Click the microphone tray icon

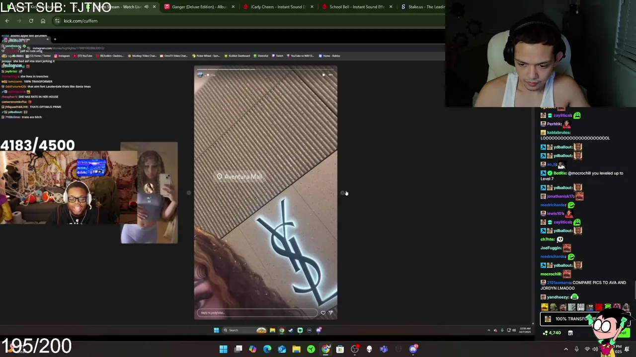pyautogui.click(x=576, y=349)
